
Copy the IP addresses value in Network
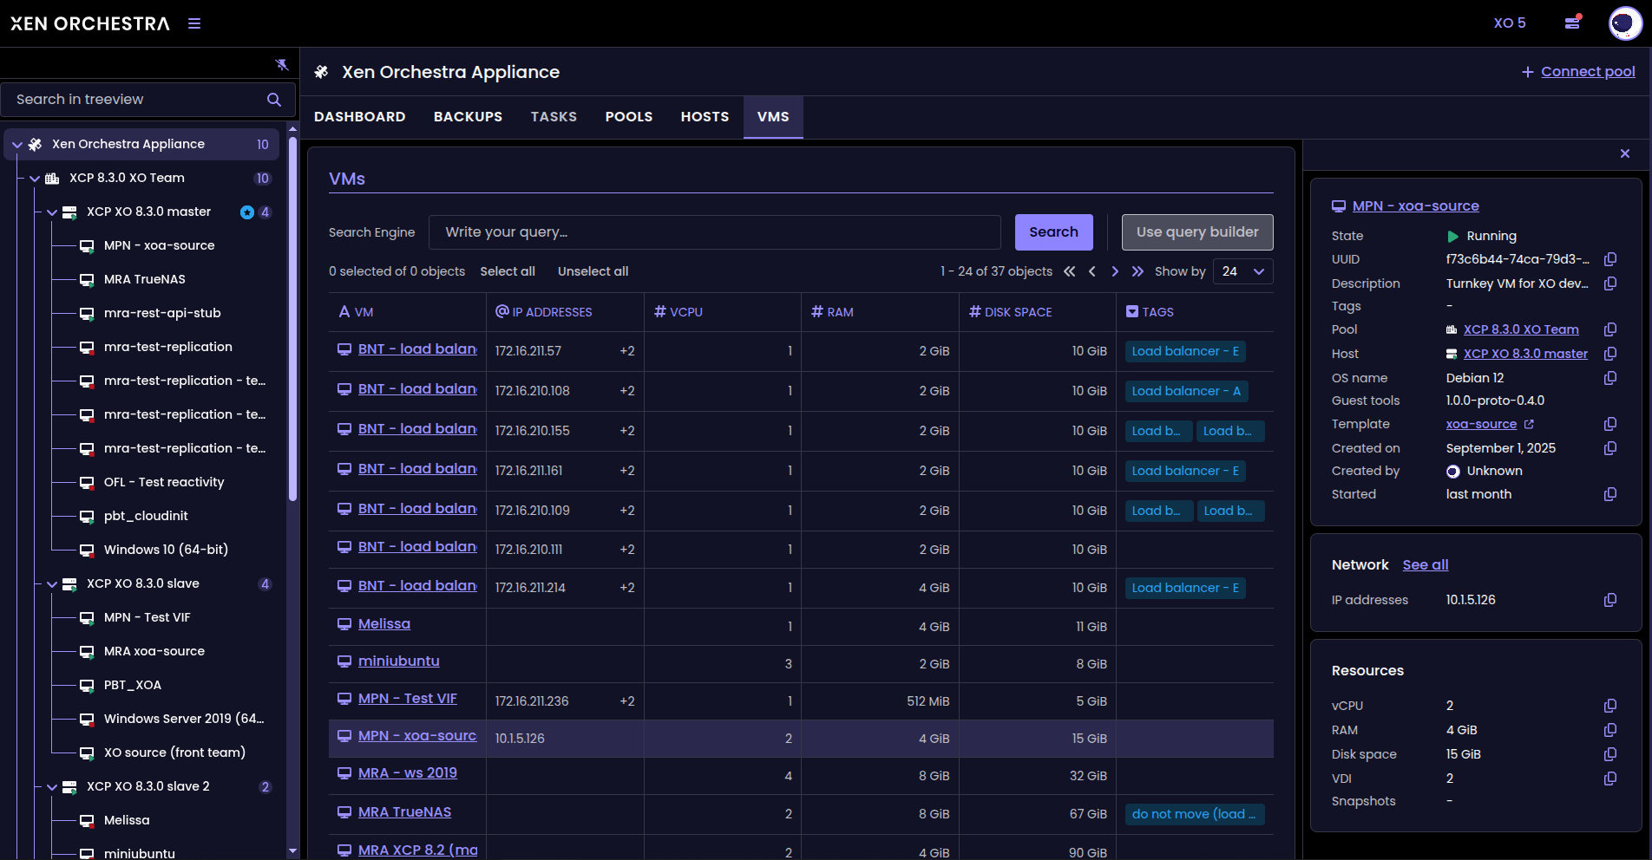[x=1610, y=600]
